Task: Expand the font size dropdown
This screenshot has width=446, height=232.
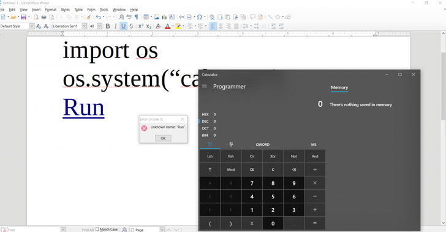Action: (99, 26)
